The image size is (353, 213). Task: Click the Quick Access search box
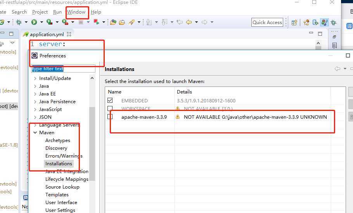[x=267, y=22]
